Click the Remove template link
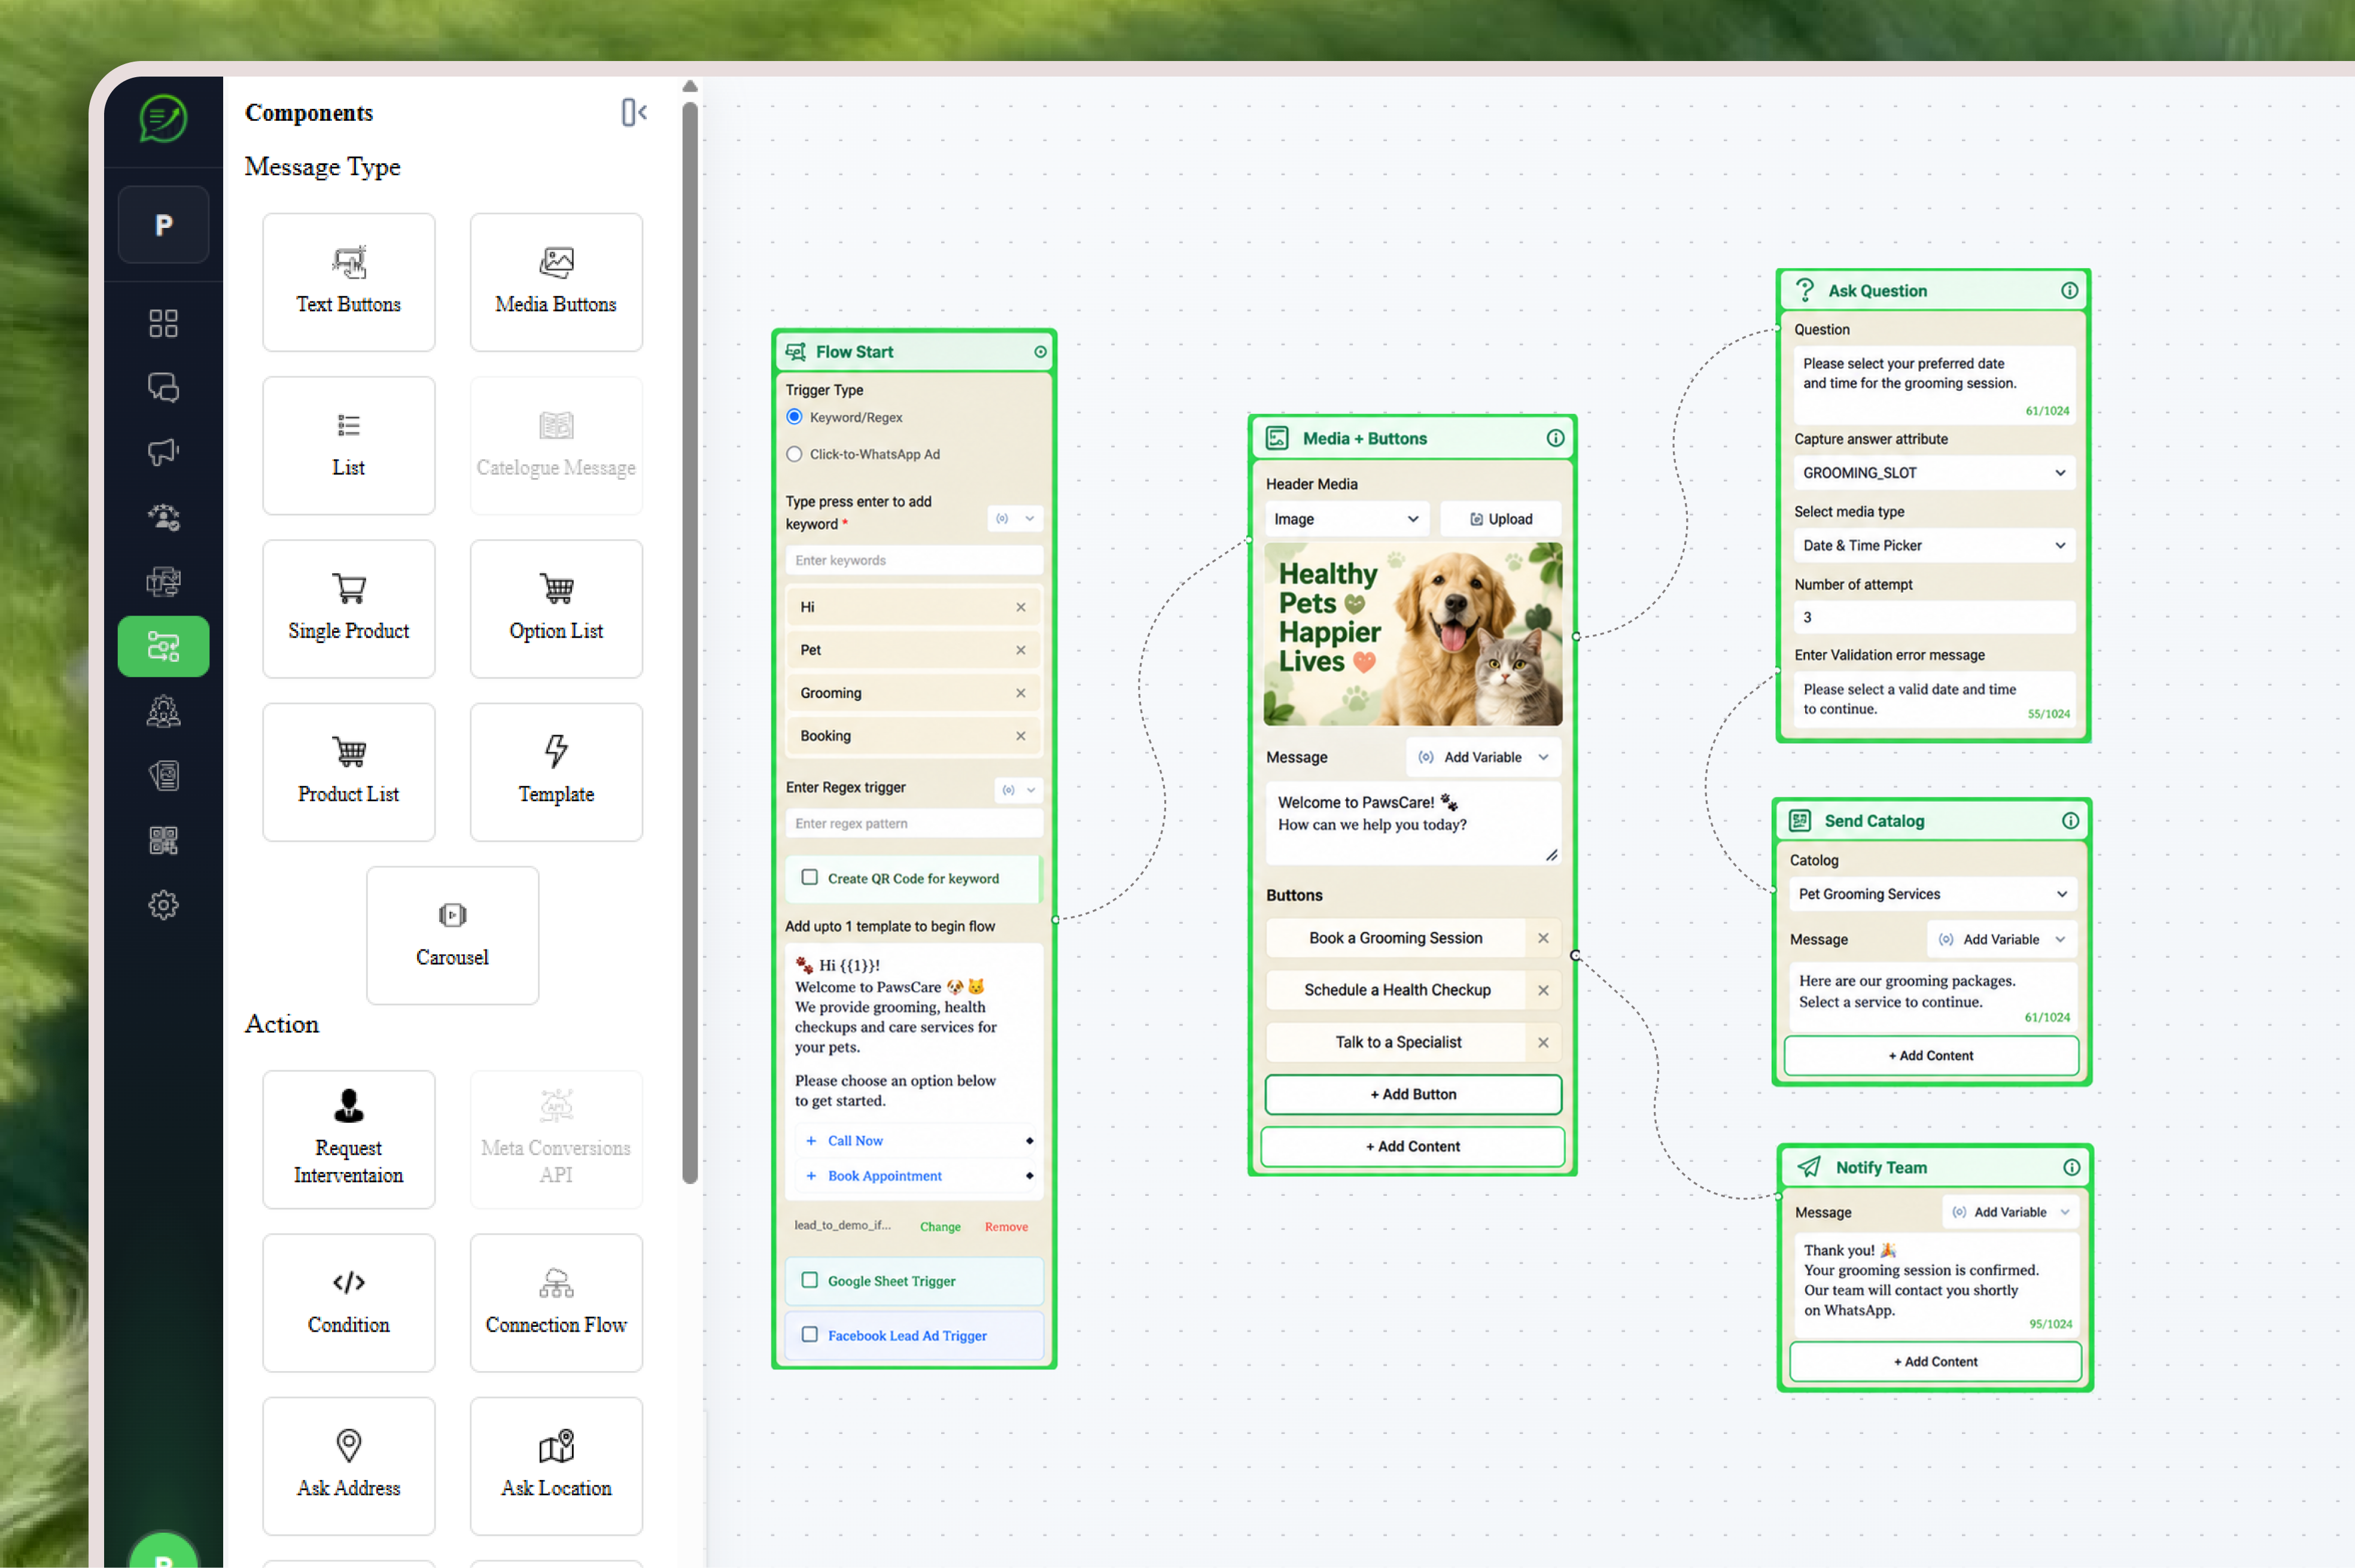 pyautogui.click(x=1006, y=1226)
